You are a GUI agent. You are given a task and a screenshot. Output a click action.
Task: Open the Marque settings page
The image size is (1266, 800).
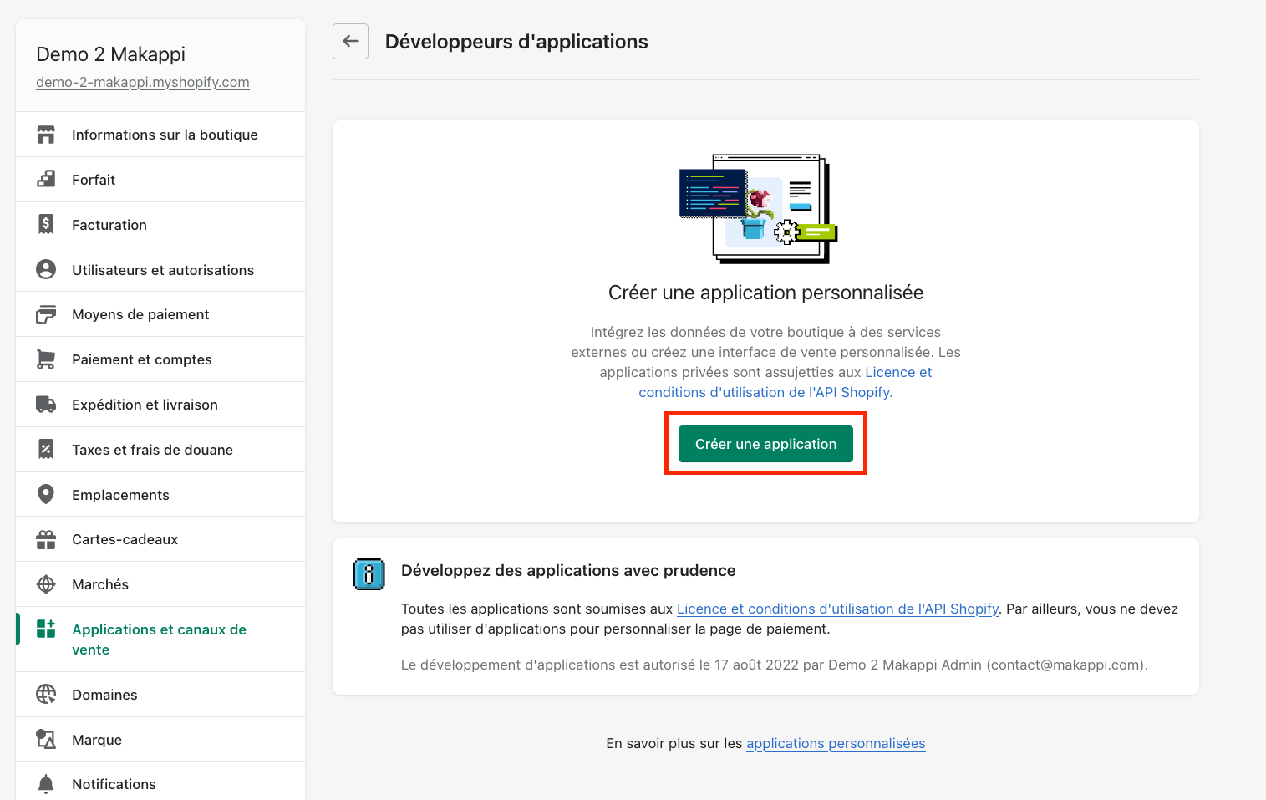click(160, 740)
